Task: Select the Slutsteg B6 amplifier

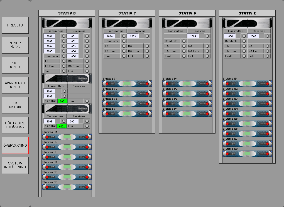Action: coord(67,187)
